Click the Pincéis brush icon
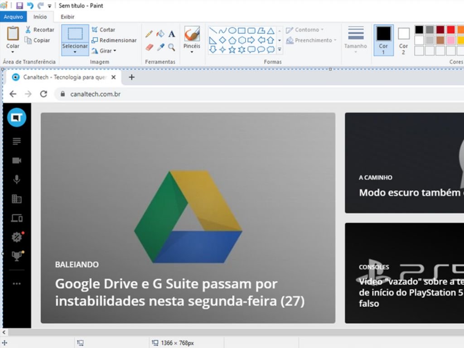This screenshot has height=348, width=464. (x=192, y=34)
